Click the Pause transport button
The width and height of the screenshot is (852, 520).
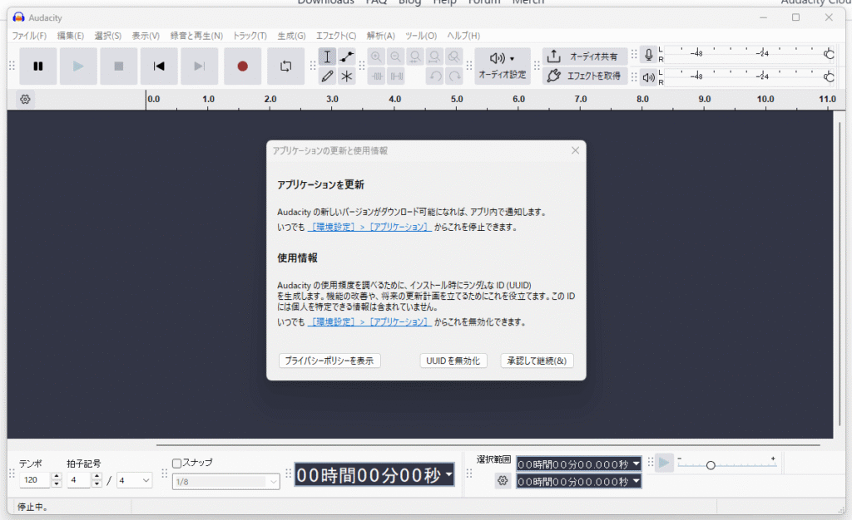[38, 66]
